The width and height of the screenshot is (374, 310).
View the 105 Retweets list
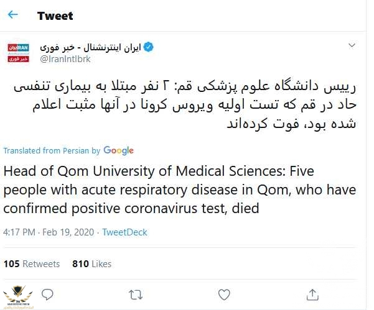[x=32, y=263]
